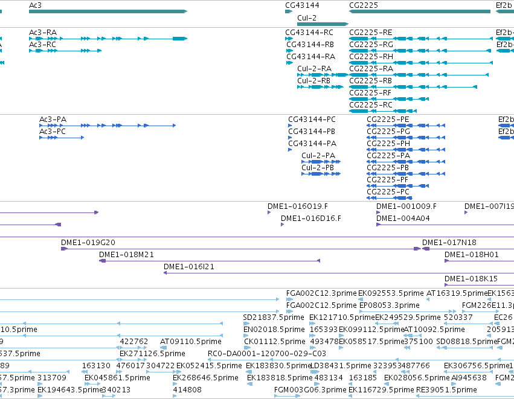Viewport: 514px width, 399px height.
Task: Click EST EN02018.5prime
Action: (274, 330)
